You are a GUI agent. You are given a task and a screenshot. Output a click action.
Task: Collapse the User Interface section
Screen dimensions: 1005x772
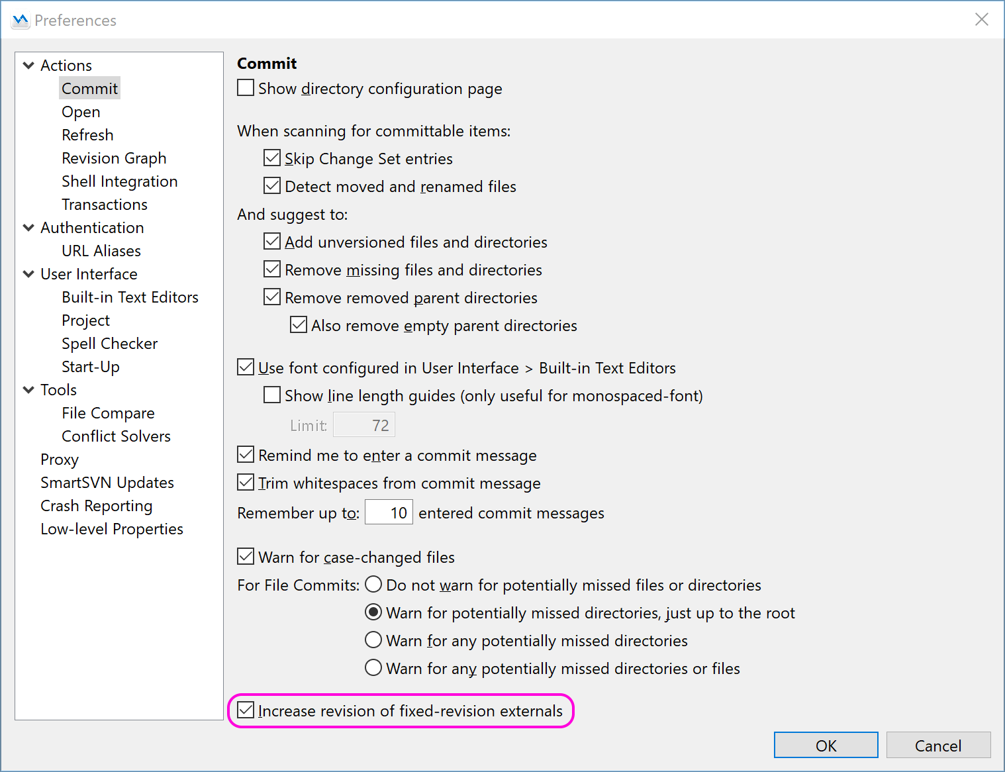(28, 273)
